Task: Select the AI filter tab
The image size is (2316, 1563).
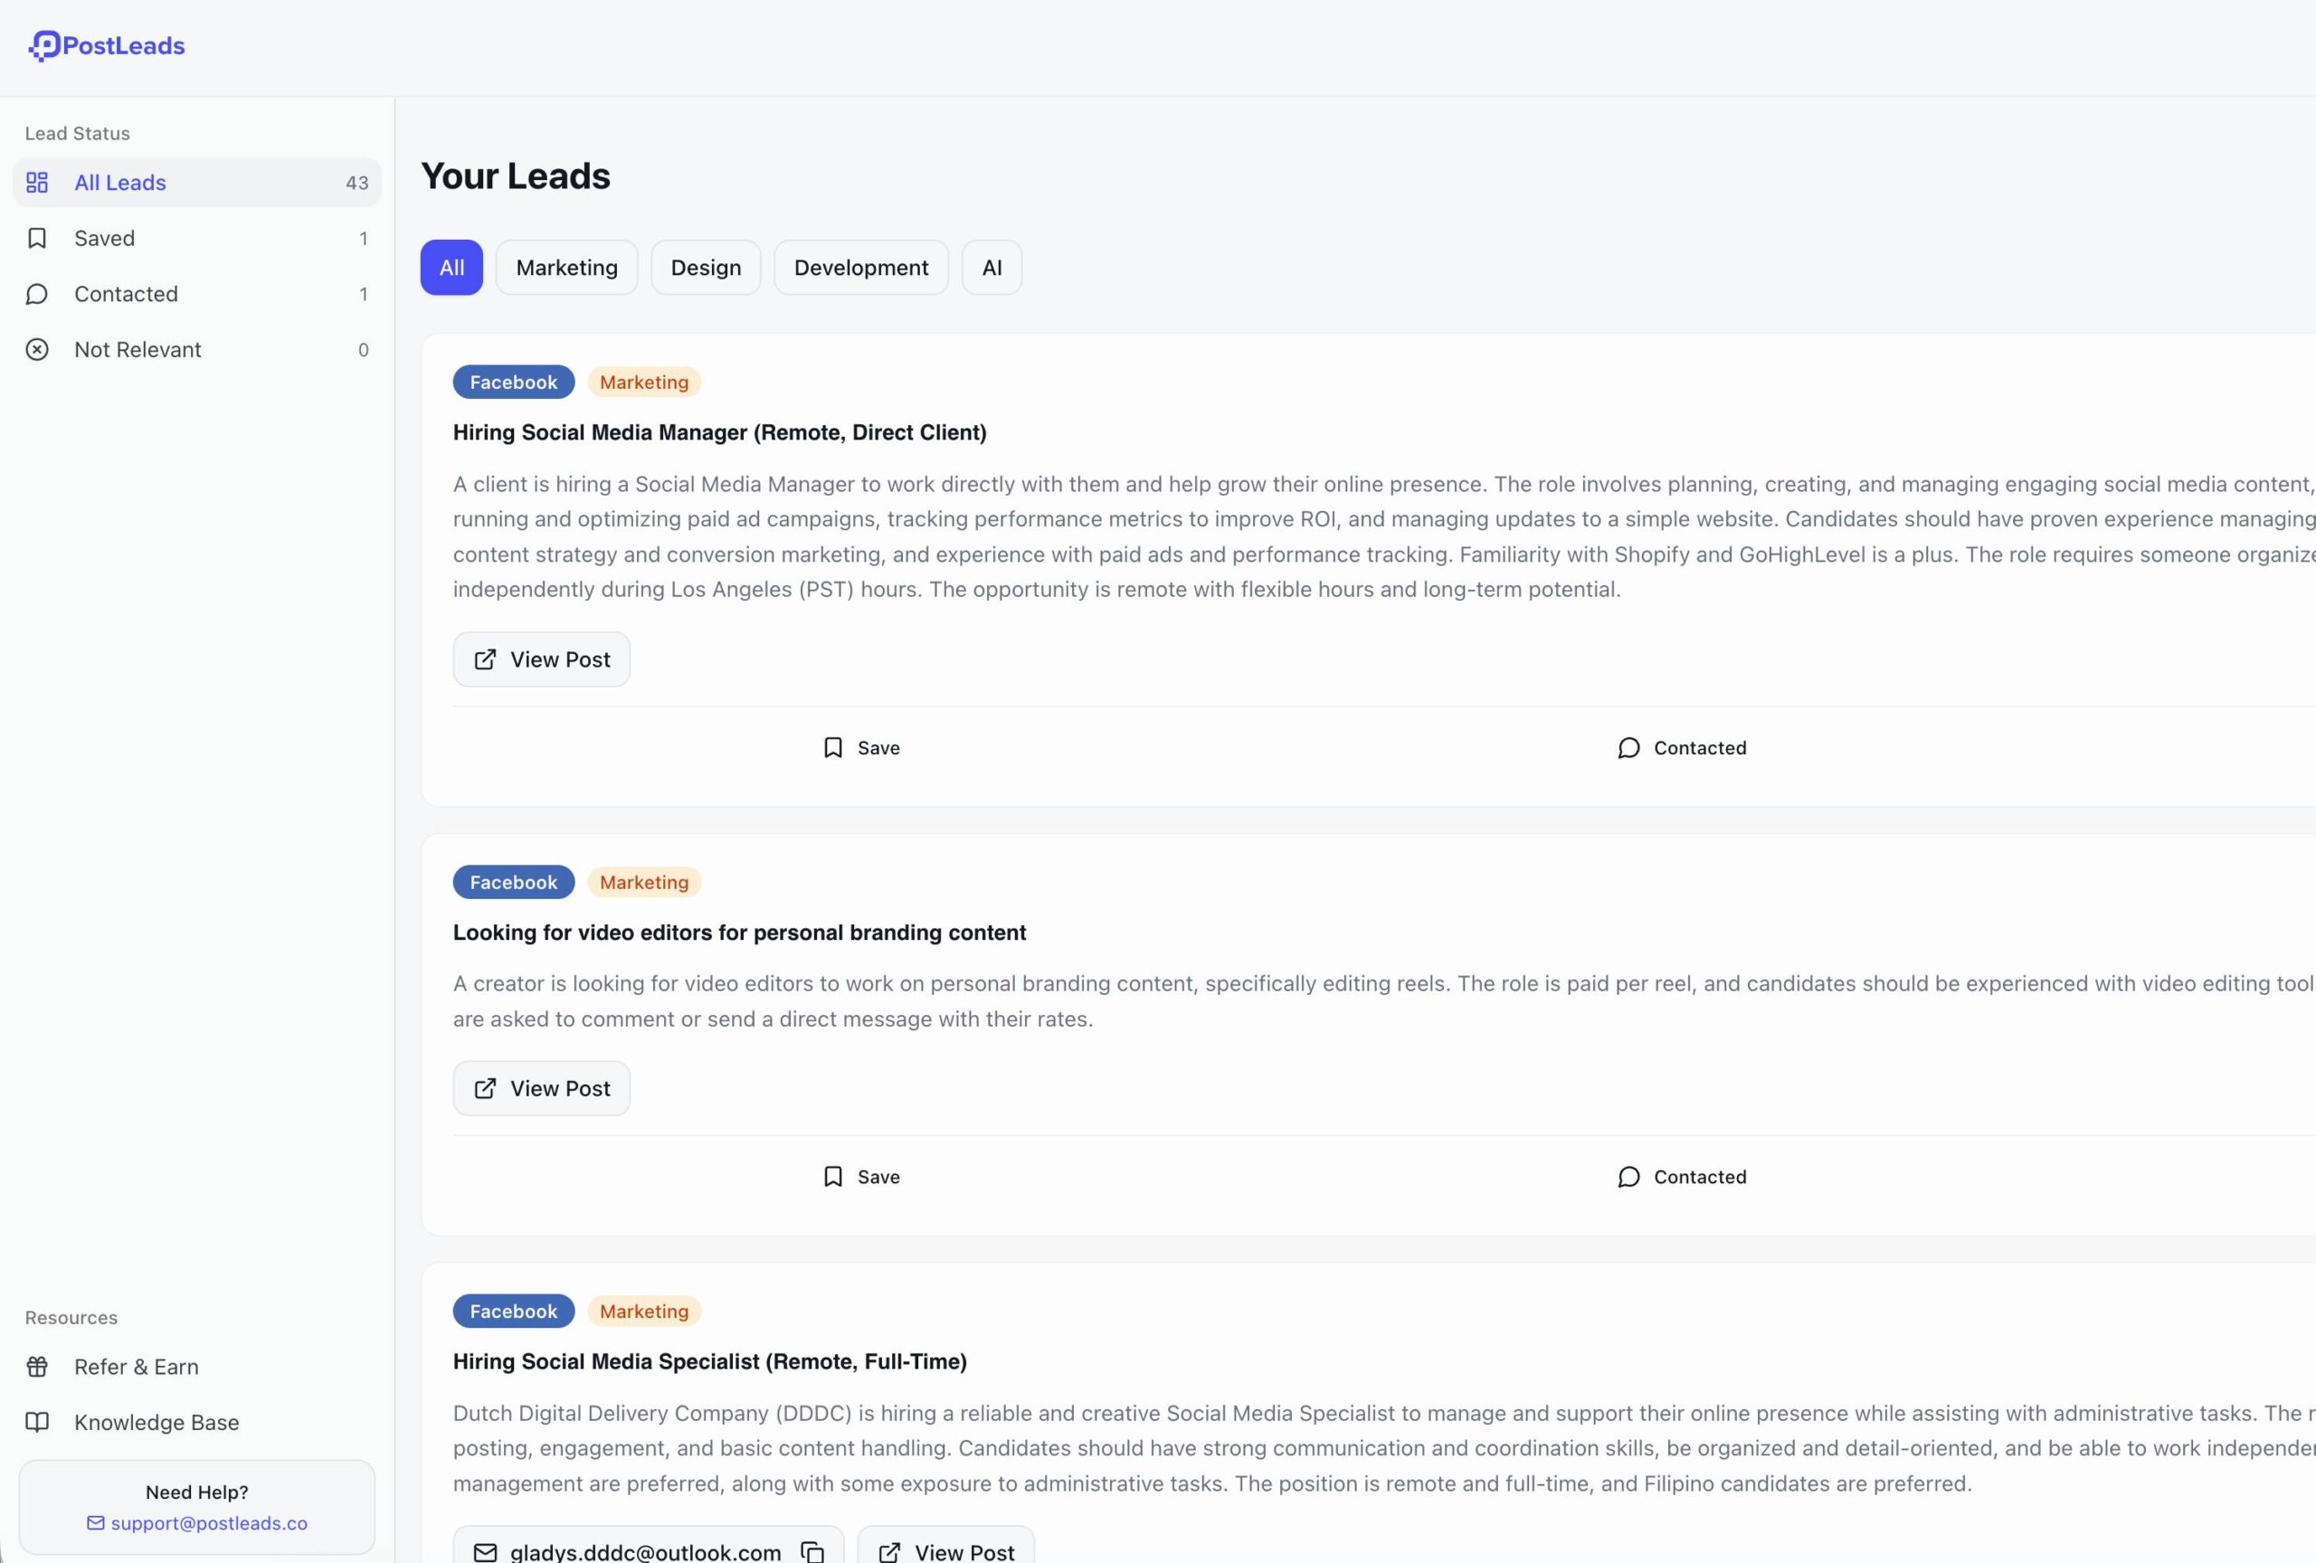Action: click(992, 267)
